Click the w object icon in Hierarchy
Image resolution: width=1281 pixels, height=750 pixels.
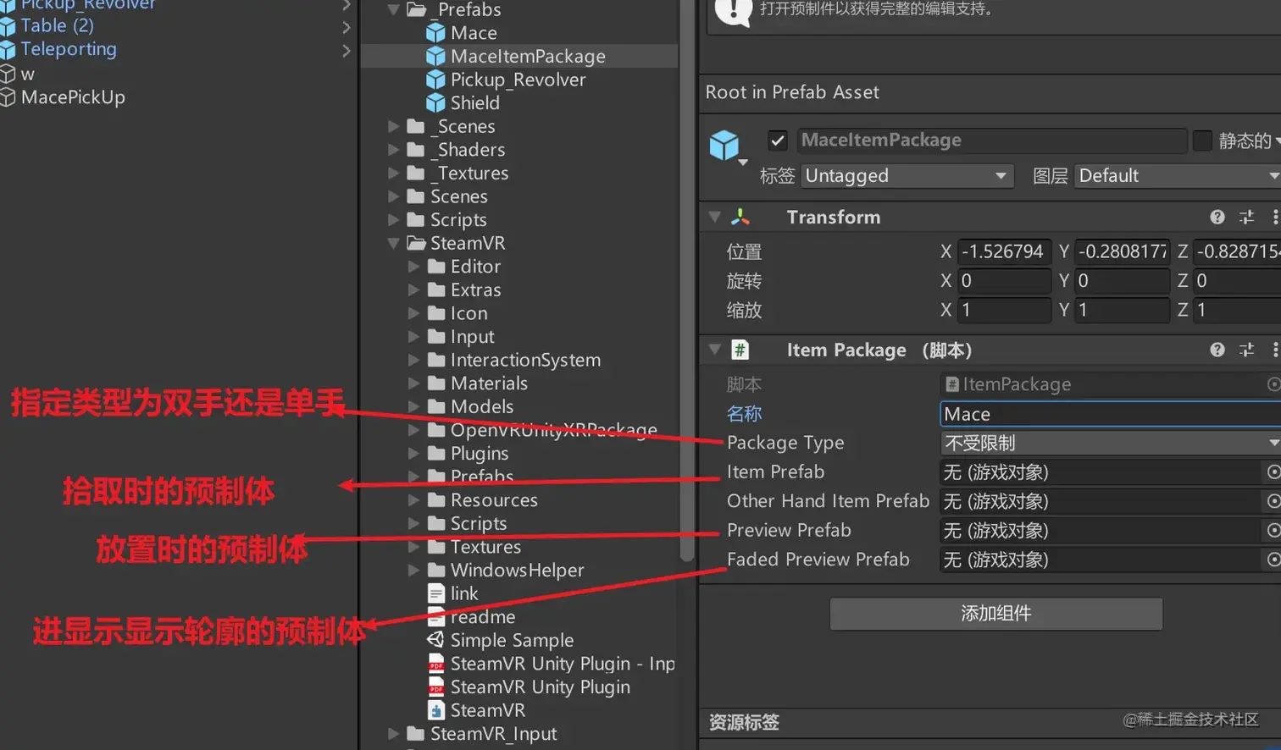click(8, 74)
